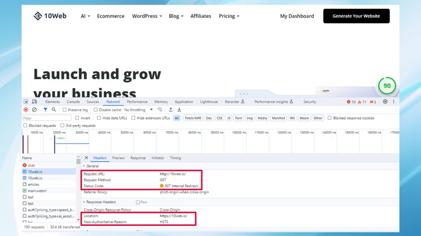The height and width of the screenshot is (236, 421).
Task: Check the Disable cache option
Action: pos(96,110)
